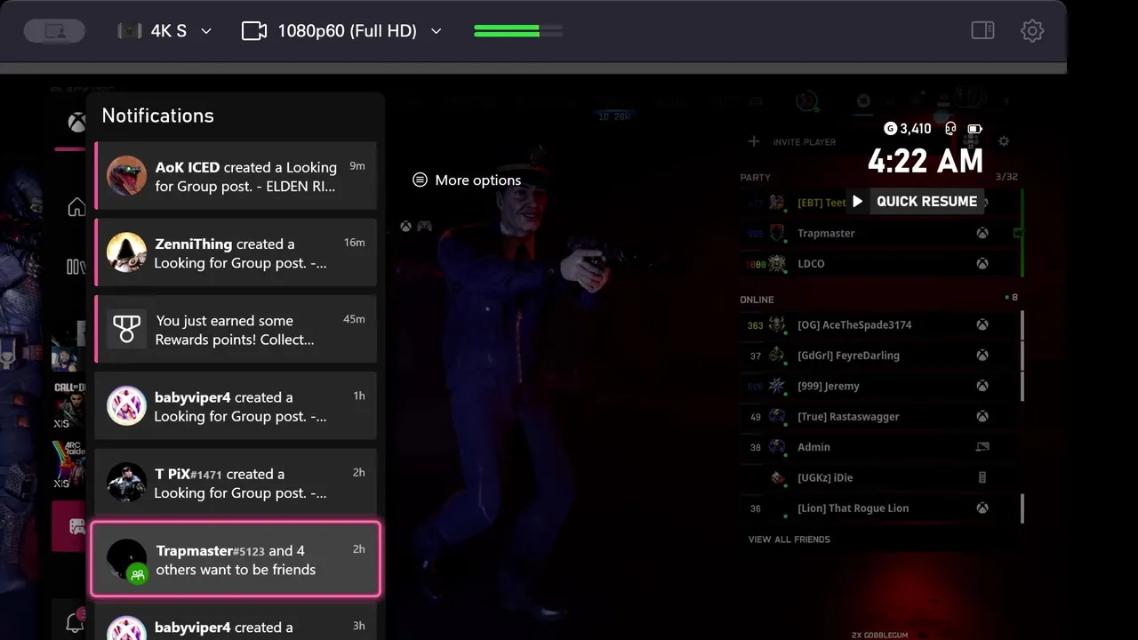Open the Call of Duty game thumbnail
Screen dimensions: 1138x640
69,404
